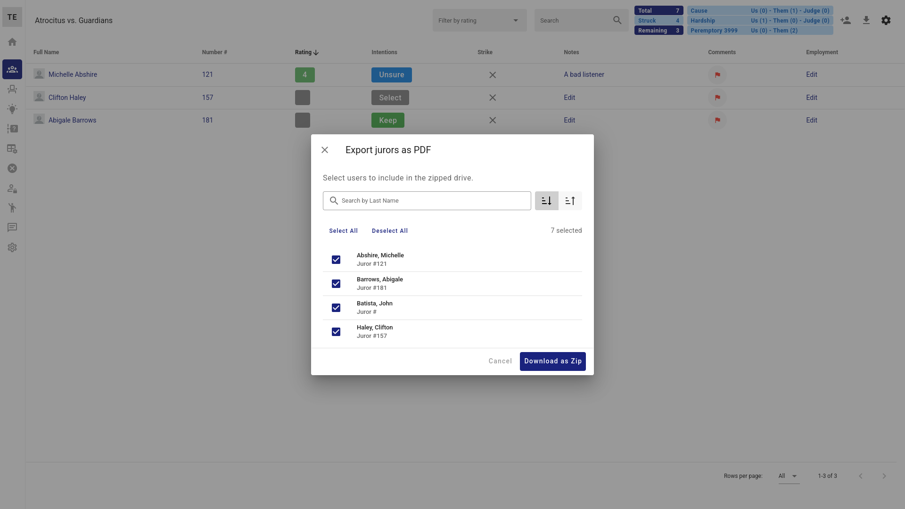905x509 pixels.
Task: Click the Struck 4 stat badge
Action: coord(658,21)
